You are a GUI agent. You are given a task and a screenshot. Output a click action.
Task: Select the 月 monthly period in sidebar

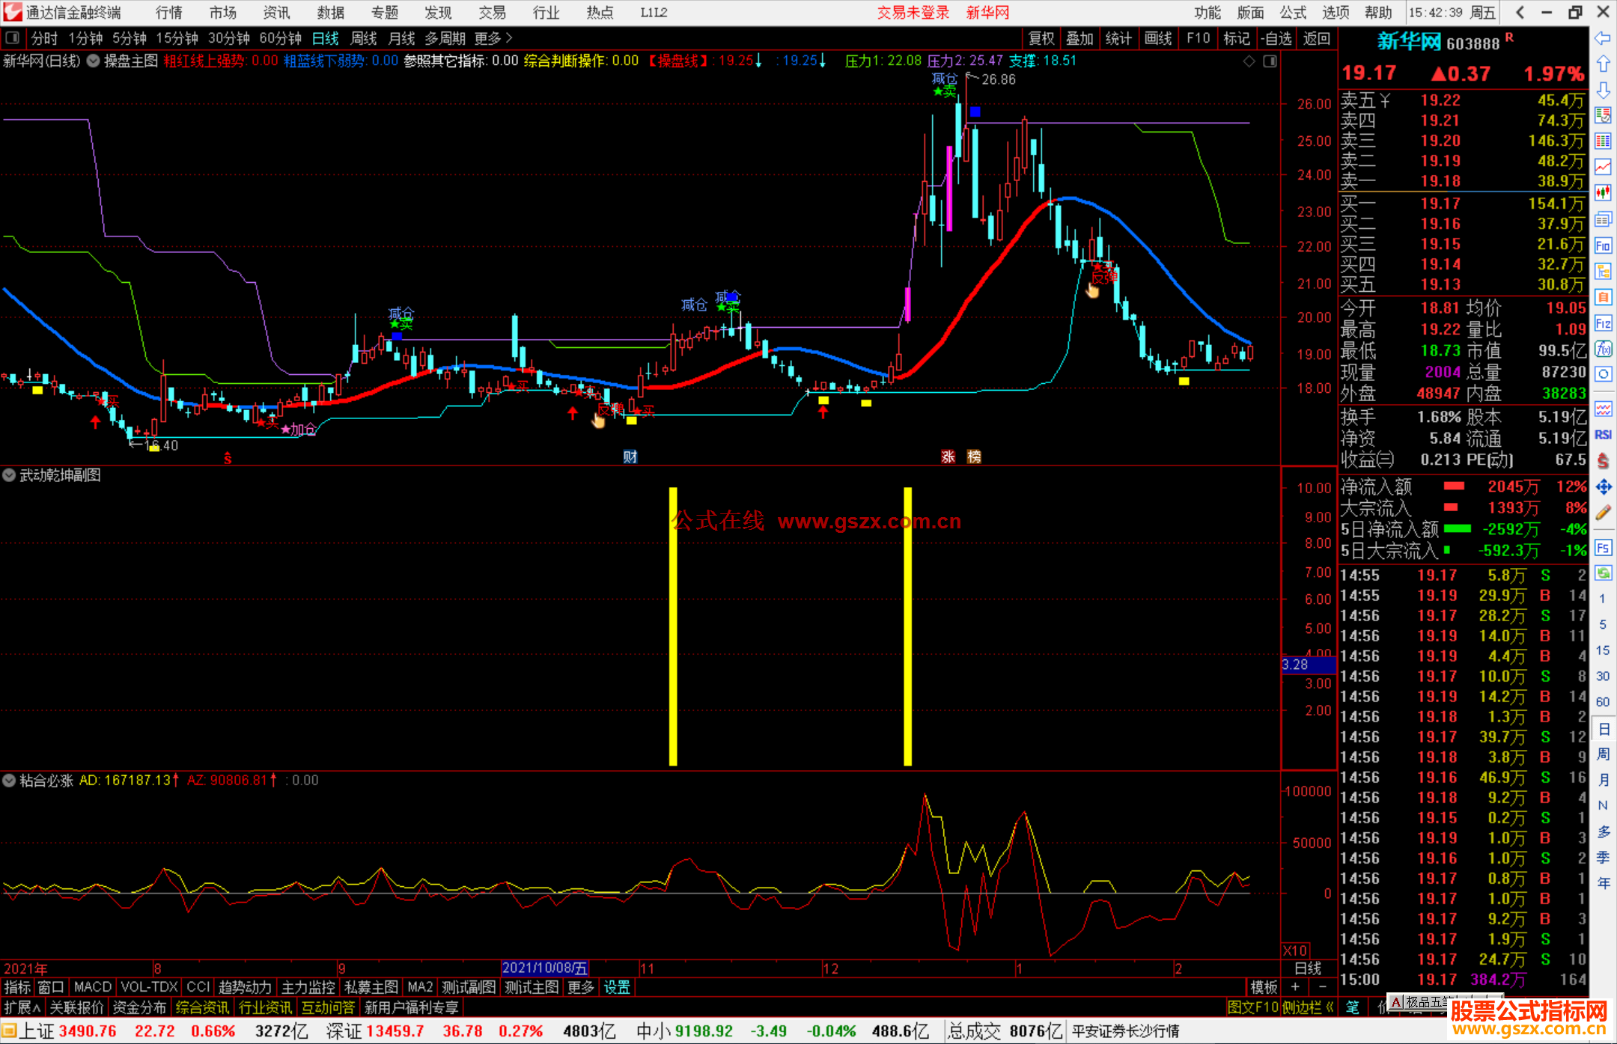(1603, 780)
